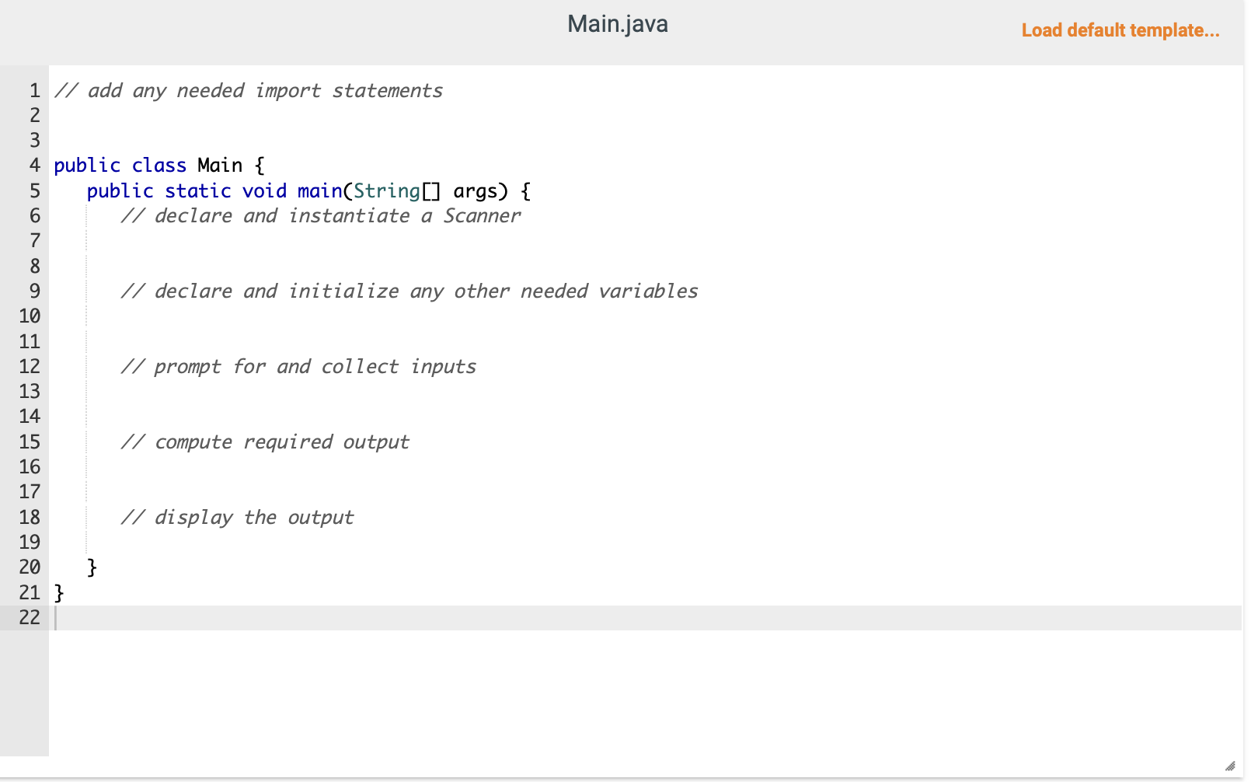Click the initialize needed variables comment
Screen dimensions: 1251x782
coord(409,291)
